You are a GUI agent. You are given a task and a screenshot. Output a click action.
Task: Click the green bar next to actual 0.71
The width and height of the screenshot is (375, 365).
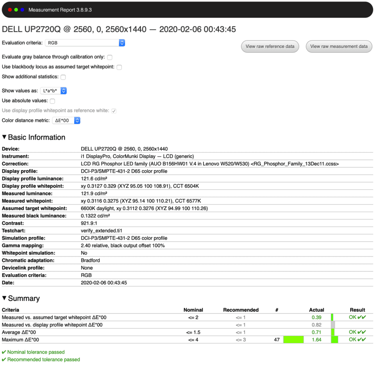point(333,332)
